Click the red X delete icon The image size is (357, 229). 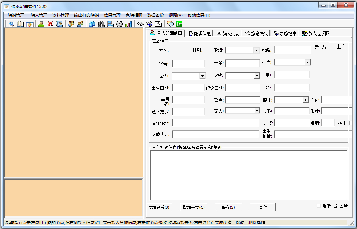tap(50, 24)
